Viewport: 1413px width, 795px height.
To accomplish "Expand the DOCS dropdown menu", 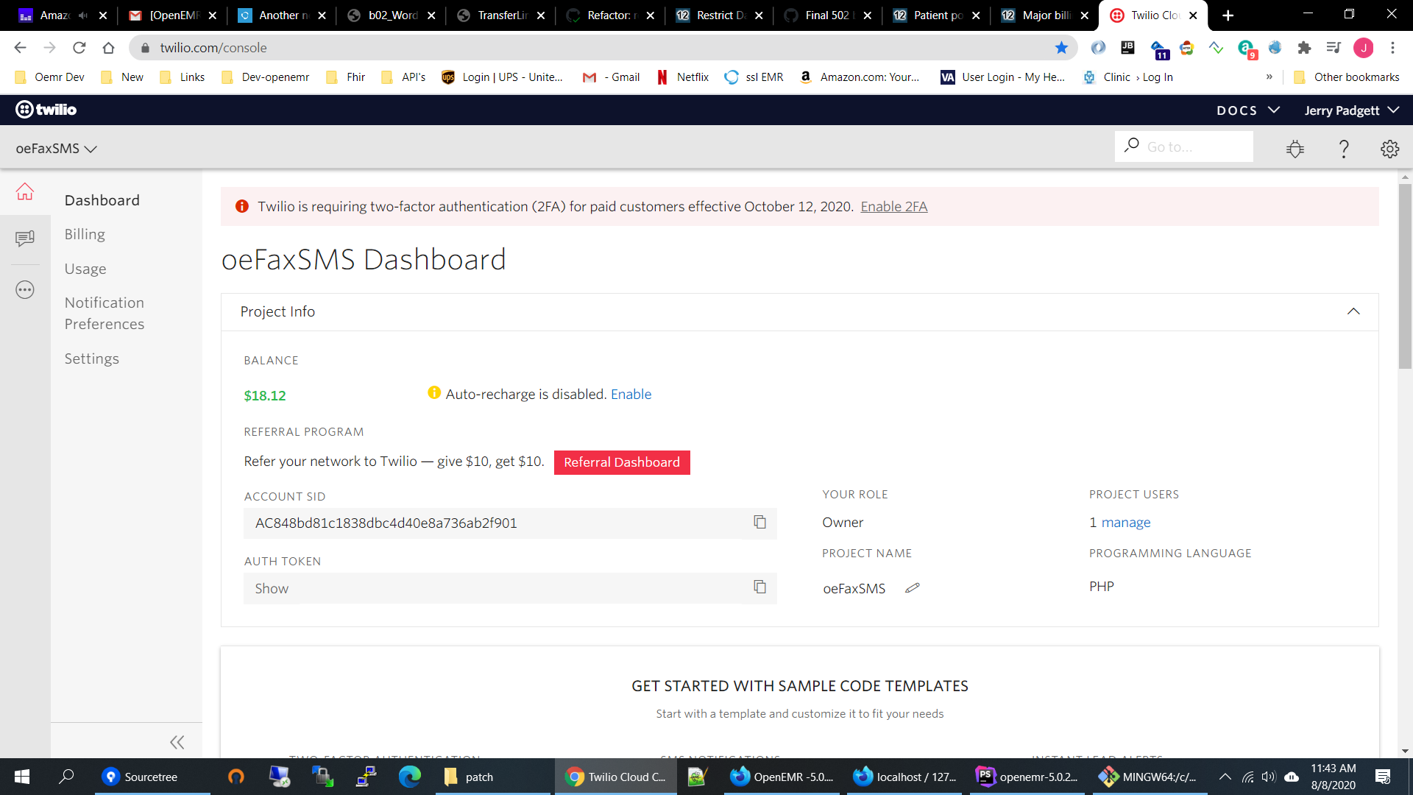I will click(1248, 110).
